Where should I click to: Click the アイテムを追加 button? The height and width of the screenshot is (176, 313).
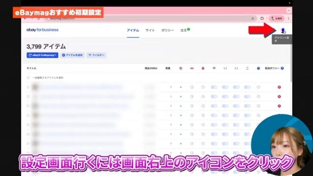tap(72, 55)
